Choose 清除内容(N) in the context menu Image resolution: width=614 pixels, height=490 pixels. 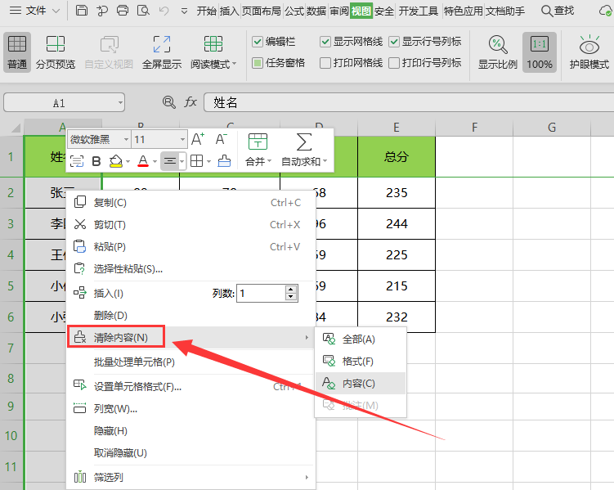coord(121,337)
